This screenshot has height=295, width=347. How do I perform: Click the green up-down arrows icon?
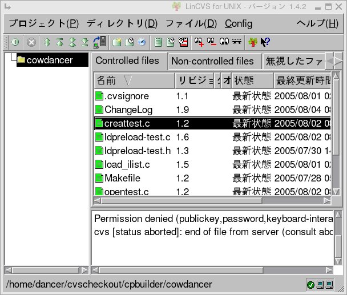[47, 42]
